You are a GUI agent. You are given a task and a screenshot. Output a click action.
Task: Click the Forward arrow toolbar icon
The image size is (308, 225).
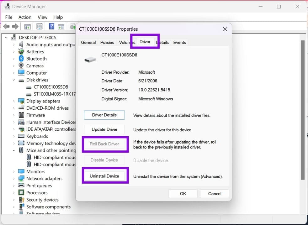pyautogui.click(x=15, y=26)
